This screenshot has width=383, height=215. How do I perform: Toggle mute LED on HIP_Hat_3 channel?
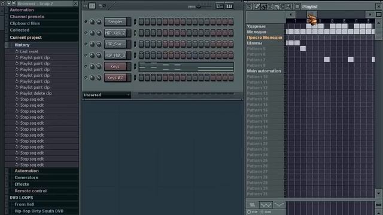86,56
